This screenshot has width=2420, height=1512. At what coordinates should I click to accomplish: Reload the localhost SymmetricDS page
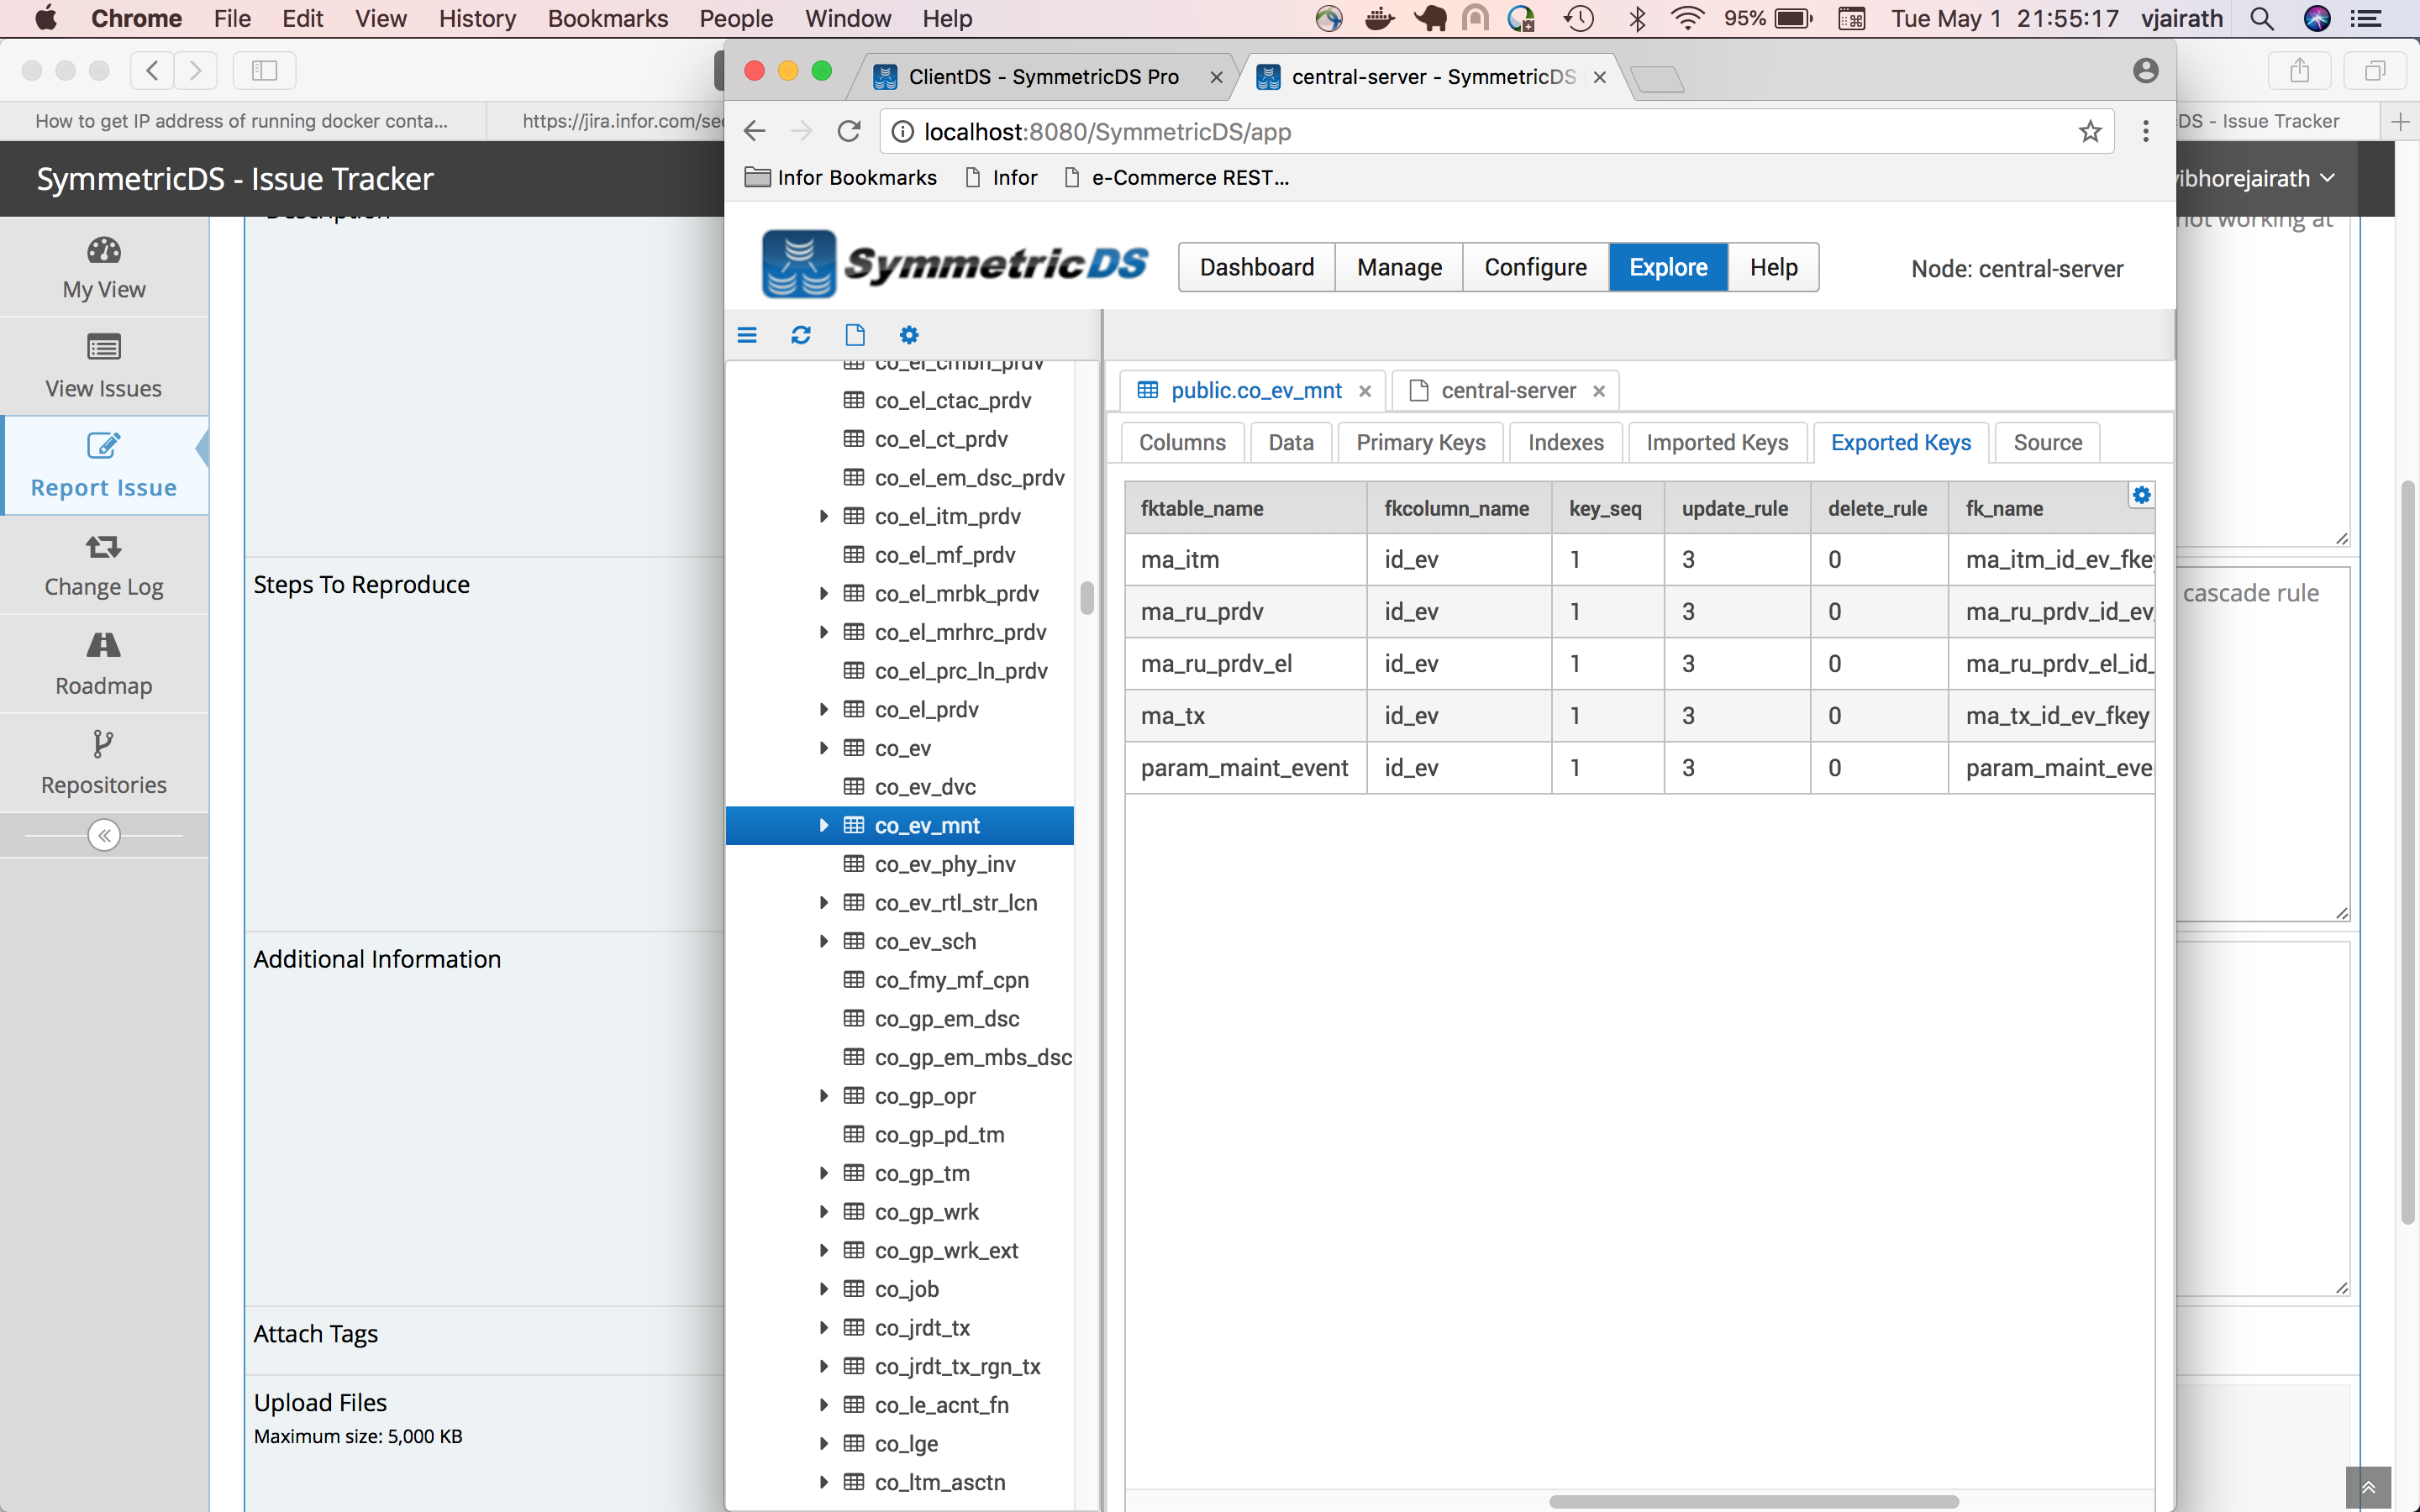pos(849,131)
